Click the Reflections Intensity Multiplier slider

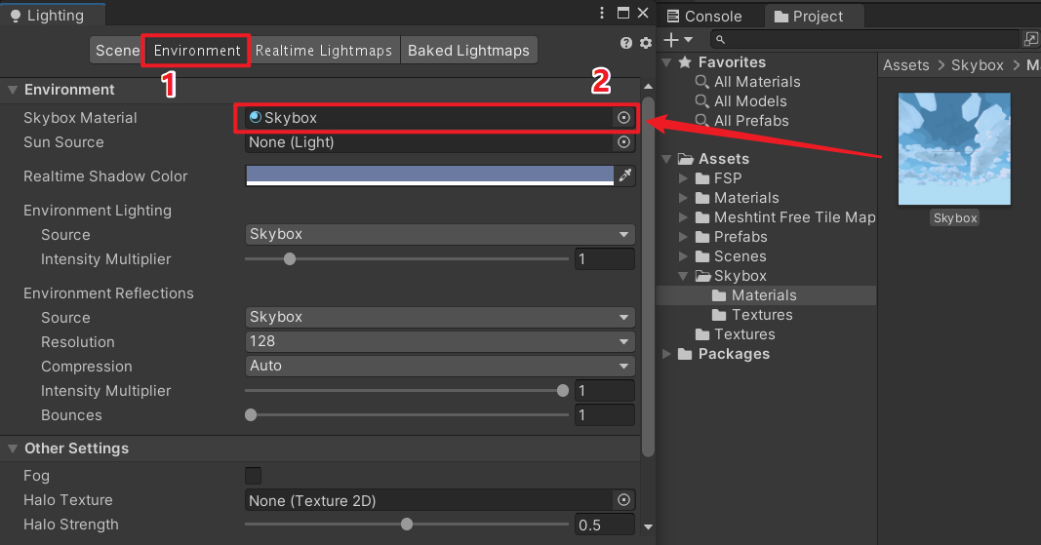(x=406, y=390)
